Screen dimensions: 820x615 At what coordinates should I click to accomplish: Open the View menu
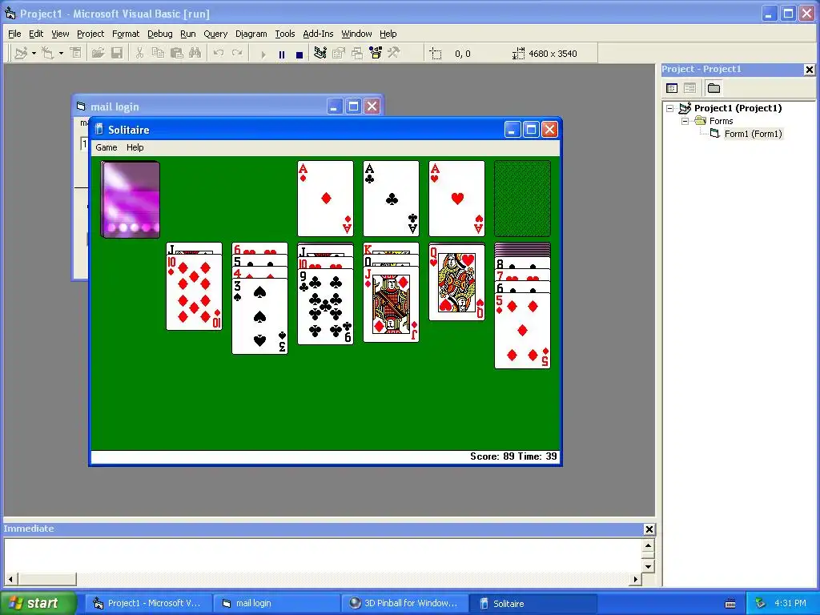60,34
